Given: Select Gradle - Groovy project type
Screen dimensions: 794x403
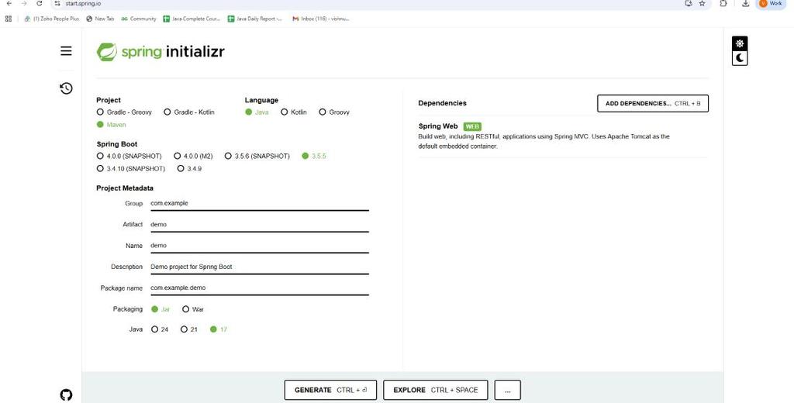Looking at the screenshot, I should 124,112.
